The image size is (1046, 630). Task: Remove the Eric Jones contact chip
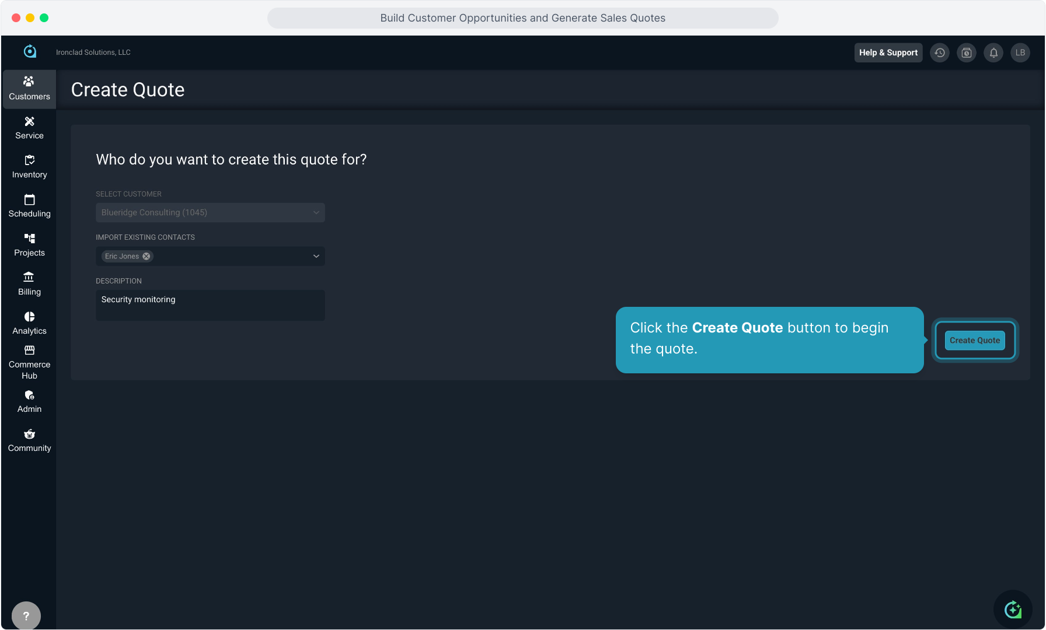147,256
